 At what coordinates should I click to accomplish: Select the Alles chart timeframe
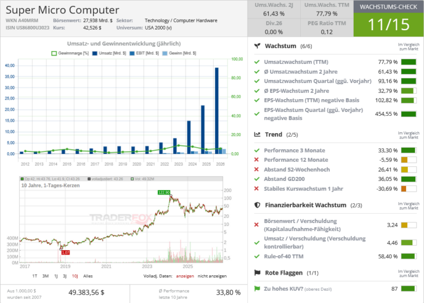88,276
